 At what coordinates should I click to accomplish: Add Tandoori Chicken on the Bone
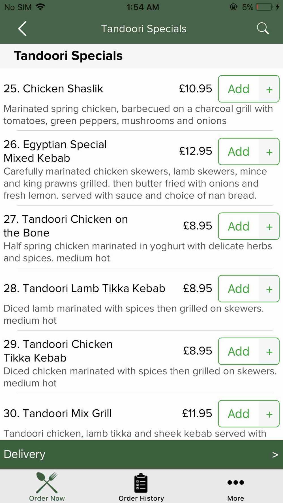click(239, 226)
